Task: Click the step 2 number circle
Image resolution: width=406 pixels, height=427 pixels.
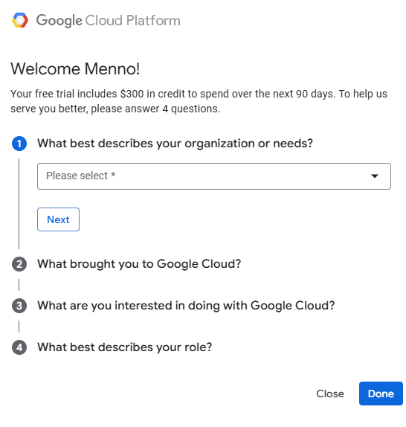Action: click(19, 264)
